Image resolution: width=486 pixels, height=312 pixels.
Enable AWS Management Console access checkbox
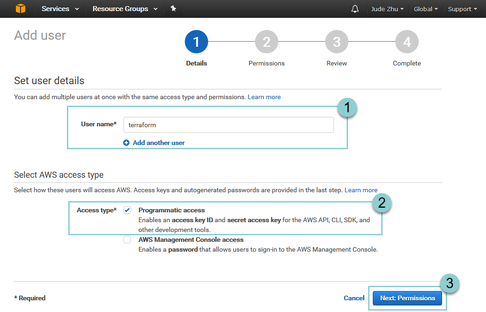[127, 240]
